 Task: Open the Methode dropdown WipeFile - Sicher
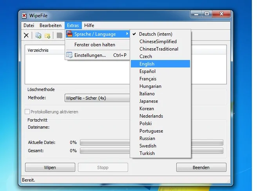[x=98, y=98]
